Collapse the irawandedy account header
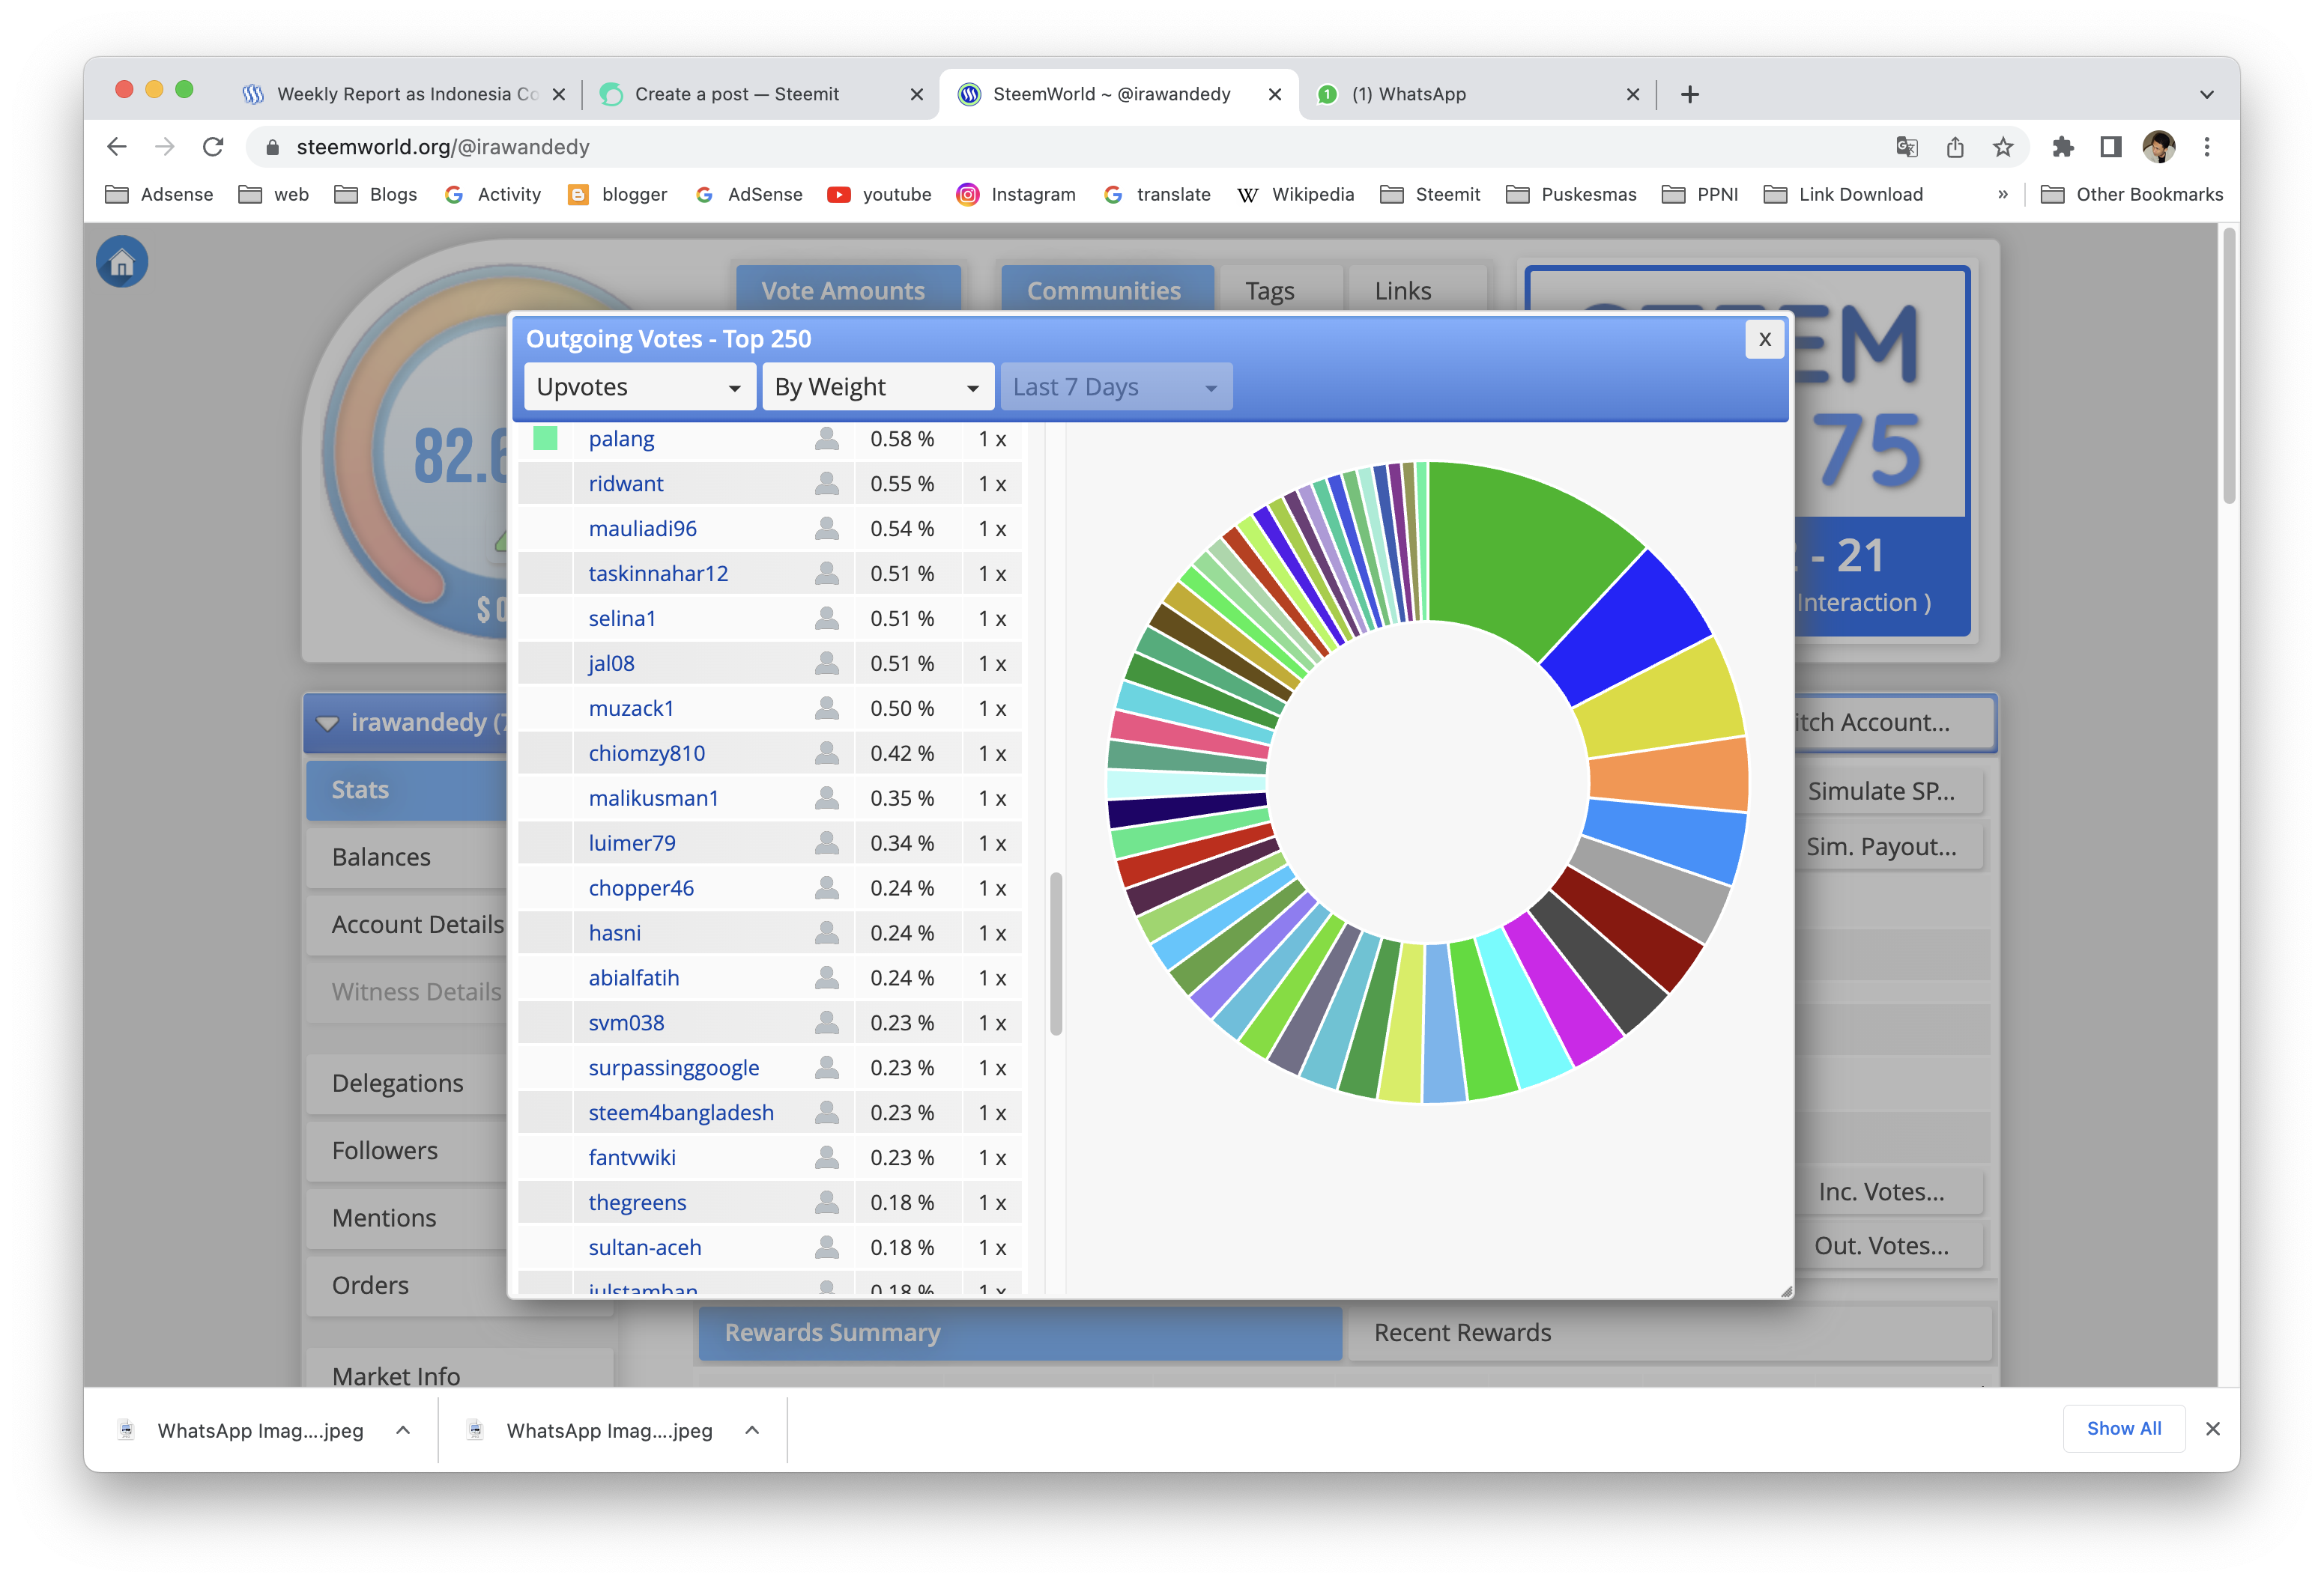This screenshot has width=2324, height=1583. pyautogui.click(x=327, y=723)
